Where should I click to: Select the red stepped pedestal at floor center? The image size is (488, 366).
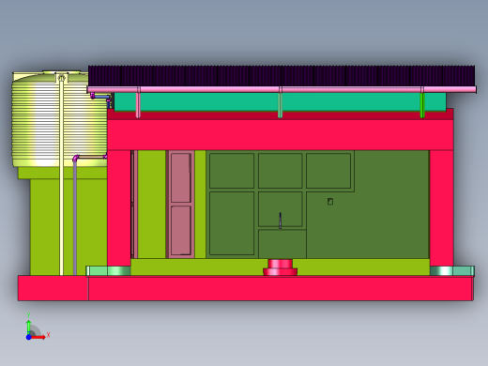coord(280,267)
